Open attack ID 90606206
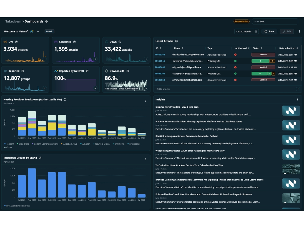This screenshot has height=228, width=304. pyautogui.click(x=160, y=74)
